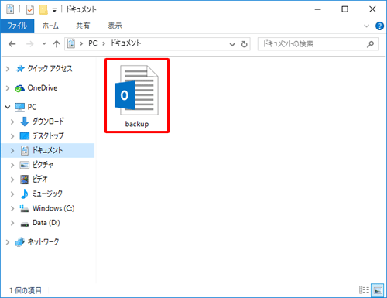
Task: Open the backup Outlook data file
Action: (137, 96)
